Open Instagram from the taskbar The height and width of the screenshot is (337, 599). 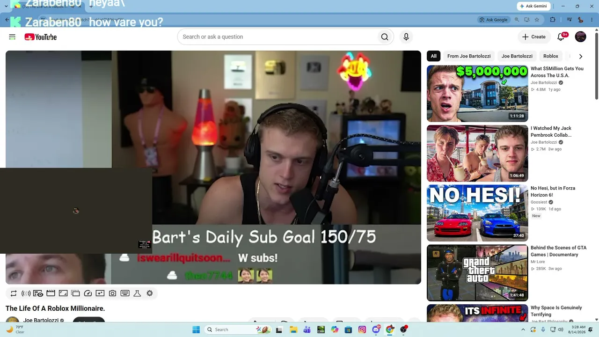point(362,330)
